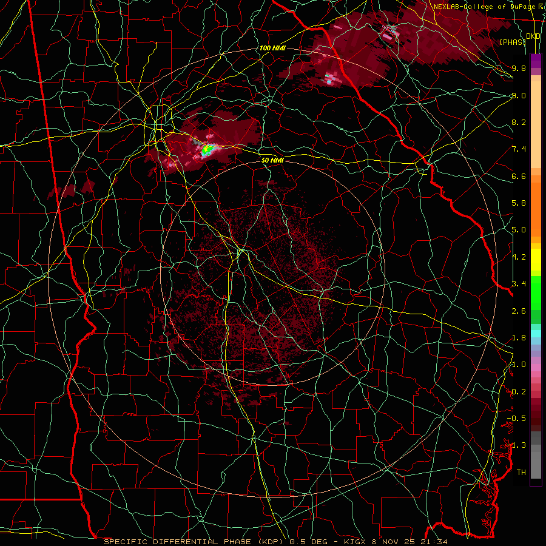This screenshot has width=546, height=546.
Task: Click the yellow segment of the color bar
Action: pos(536,260)
